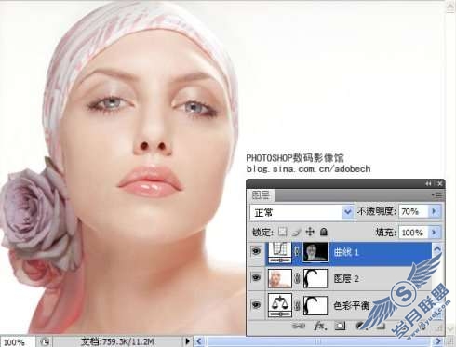
Task: Collapse the Layers panel with double-arrow
Action: pos(428,184)
